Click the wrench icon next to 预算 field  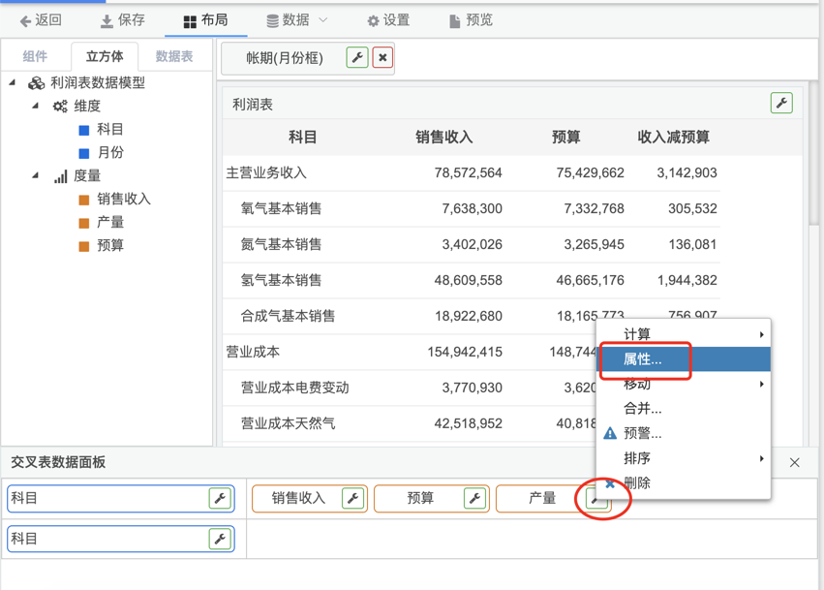tap(474, 499)
